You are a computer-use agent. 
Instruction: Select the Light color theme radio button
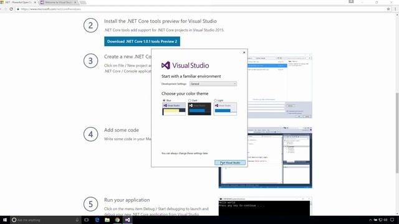point(215,101)
